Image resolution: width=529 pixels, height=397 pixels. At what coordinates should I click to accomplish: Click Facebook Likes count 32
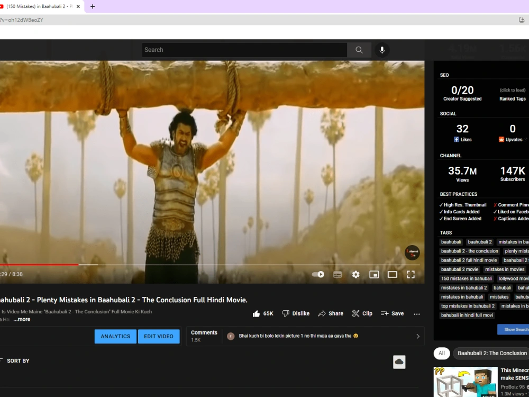462,133
